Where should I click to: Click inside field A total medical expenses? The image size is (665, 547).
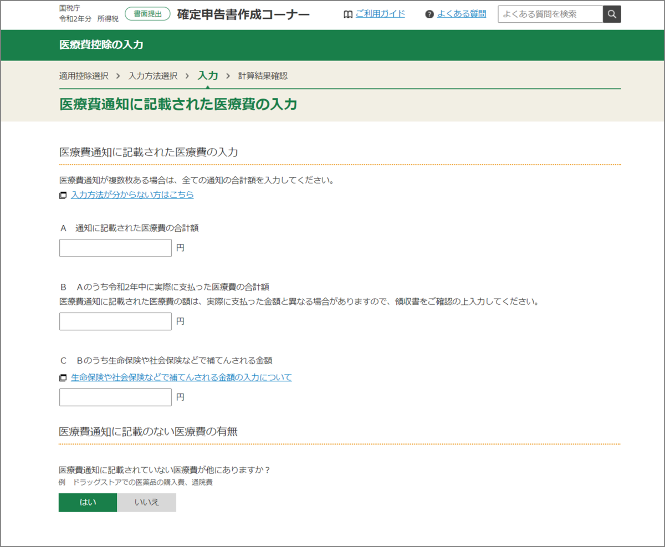(115, 248)
